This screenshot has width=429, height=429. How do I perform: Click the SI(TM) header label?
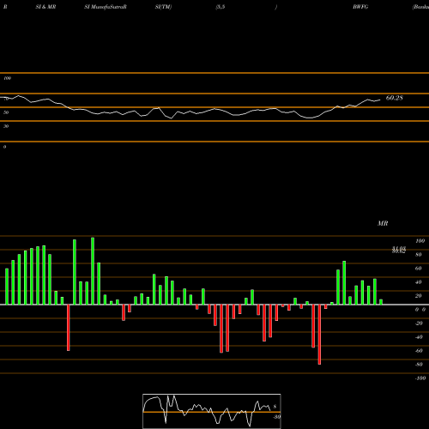163,7
